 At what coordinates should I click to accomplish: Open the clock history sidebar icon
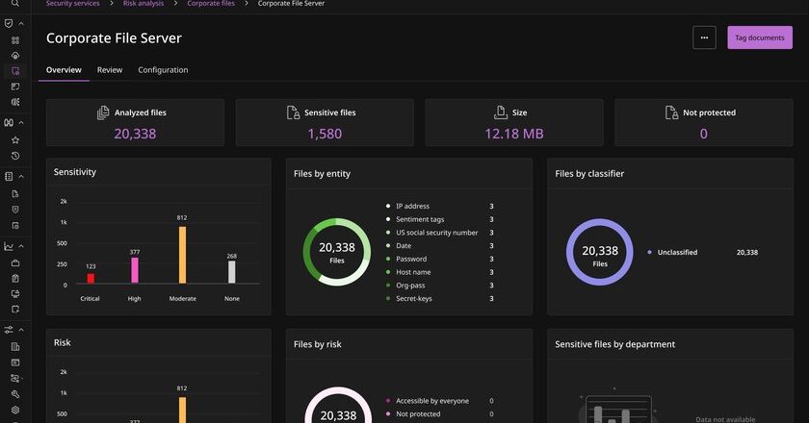[15, 156]
